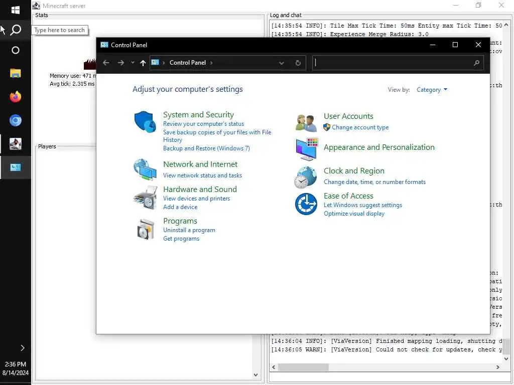
Task: Open Ease of Access category
Action: click(x=348, y=196)
